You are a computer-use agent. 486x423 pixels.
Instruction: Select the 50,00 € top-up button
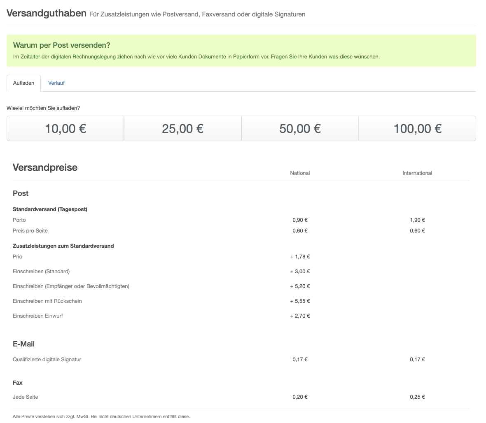pos(300,129)
